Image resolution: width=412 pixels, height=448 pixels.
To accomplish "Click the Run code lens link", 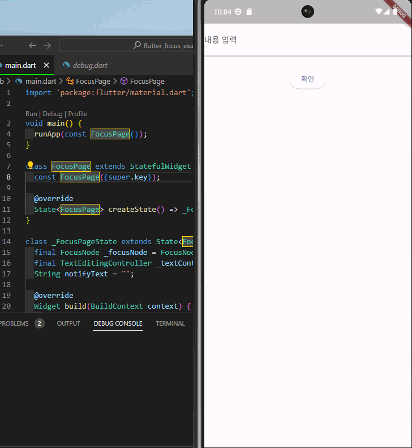I will pos(31,114).
